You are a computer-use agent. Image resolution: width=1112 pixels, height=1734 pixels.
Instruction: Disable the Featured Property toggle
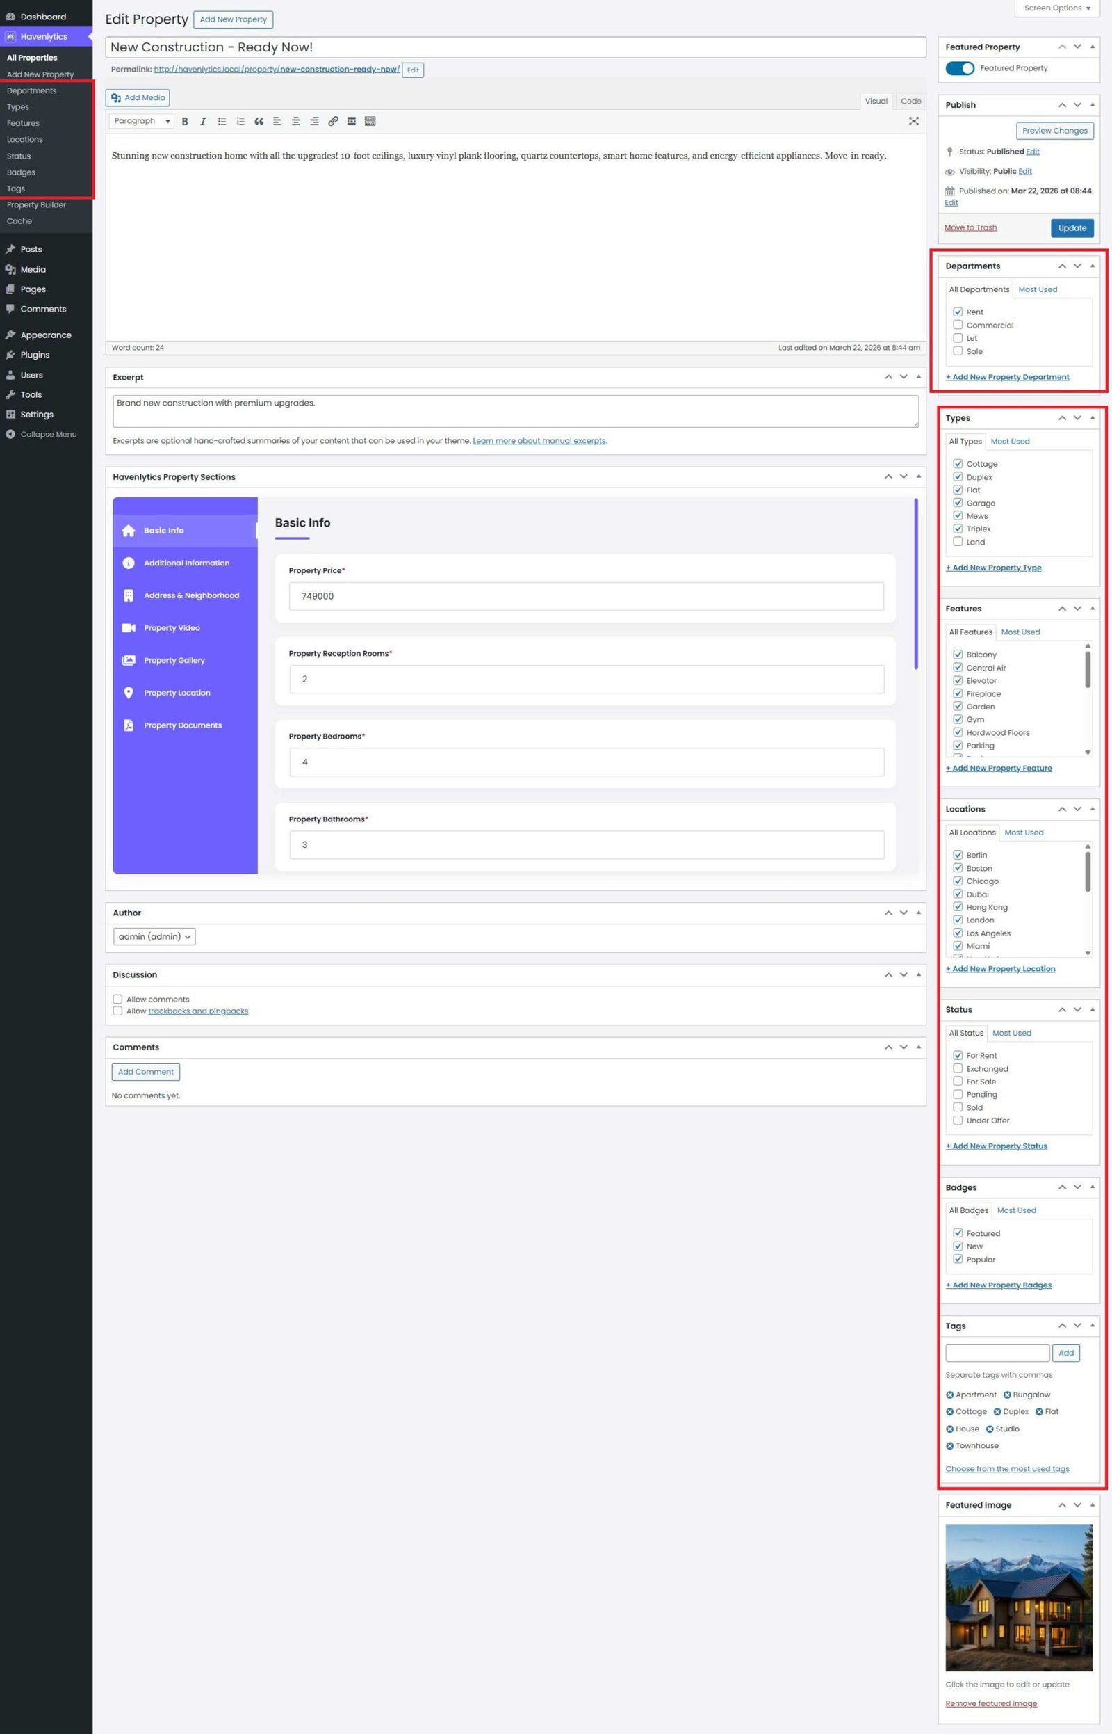[960, 68]
